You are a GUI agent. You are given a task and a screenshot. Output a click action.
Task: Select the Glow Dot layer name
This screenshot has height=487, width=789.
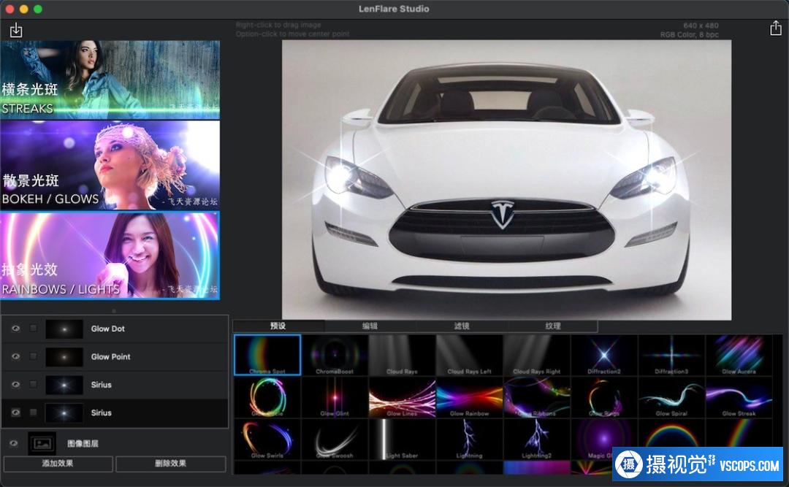click(107, 329)
